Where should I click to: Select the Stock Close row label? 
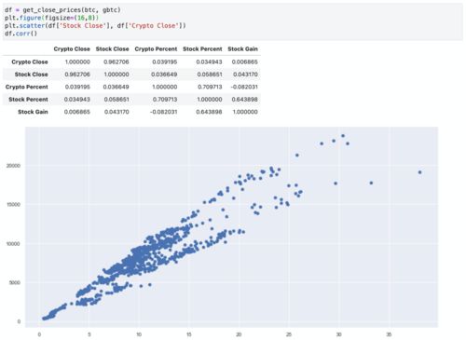coord(32,75)
